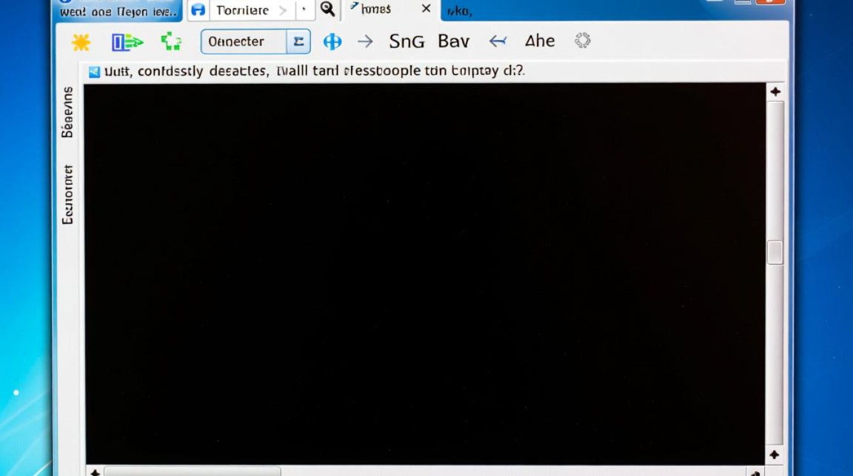
Task: Click the magnifier search icon
Action: tap(327, 10)
